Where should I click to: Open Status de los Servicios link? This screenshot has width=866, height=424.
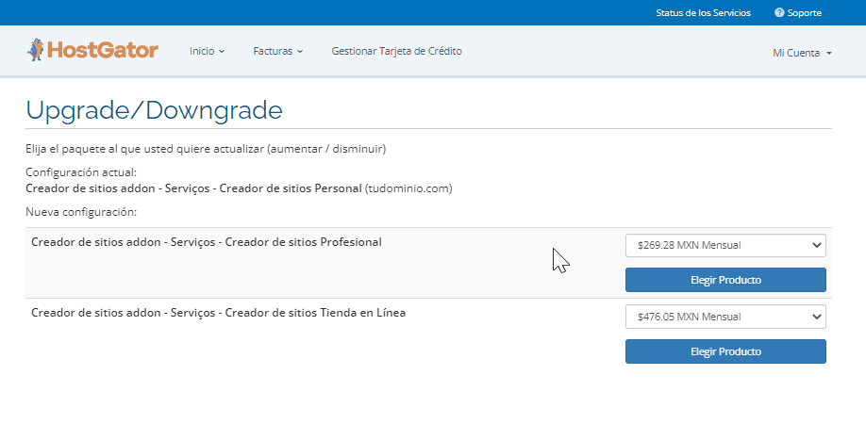click(703, 12)
